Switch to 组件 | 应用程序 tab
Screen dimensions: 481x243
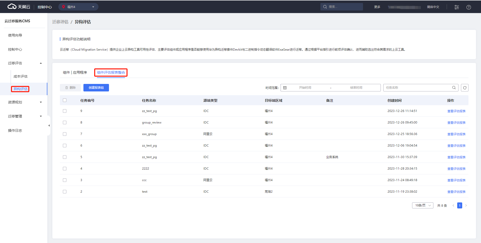click(x=75, y=72)
